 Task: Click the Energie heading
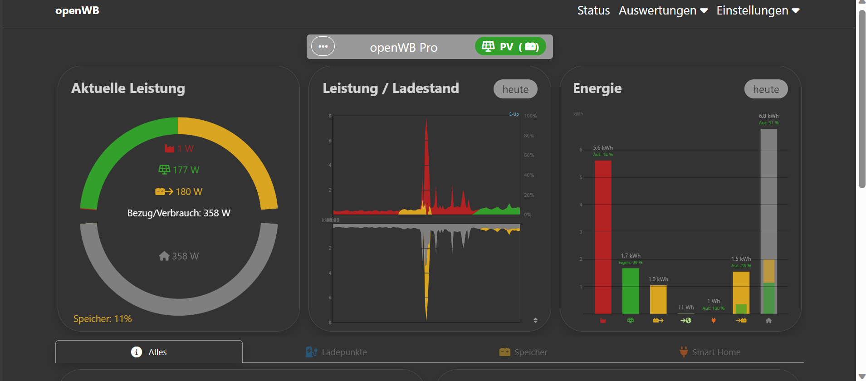click(x=597, y=88)
